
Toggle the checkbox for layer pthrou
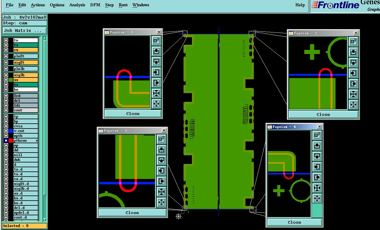click(x=6, y=141)
